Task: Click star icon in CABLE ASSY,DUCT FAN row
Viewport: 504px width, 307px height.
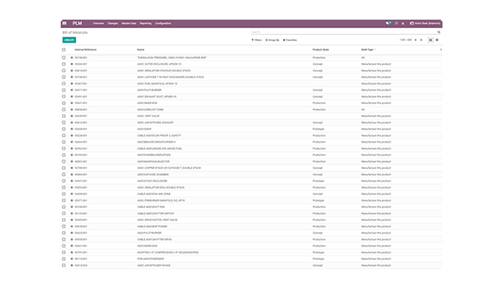Action: tap(72, 207)
